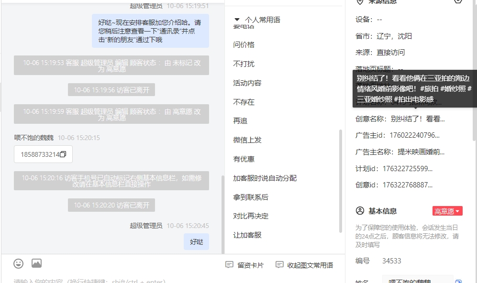Select the 不存在 quick phrase
The height and width of the screenshot is (283, 477).
(244, 102)
